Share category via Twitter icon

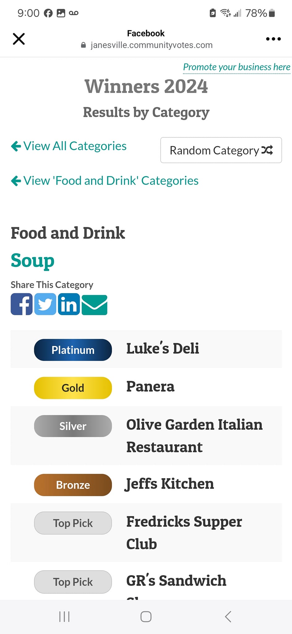[x=45, y=304]
